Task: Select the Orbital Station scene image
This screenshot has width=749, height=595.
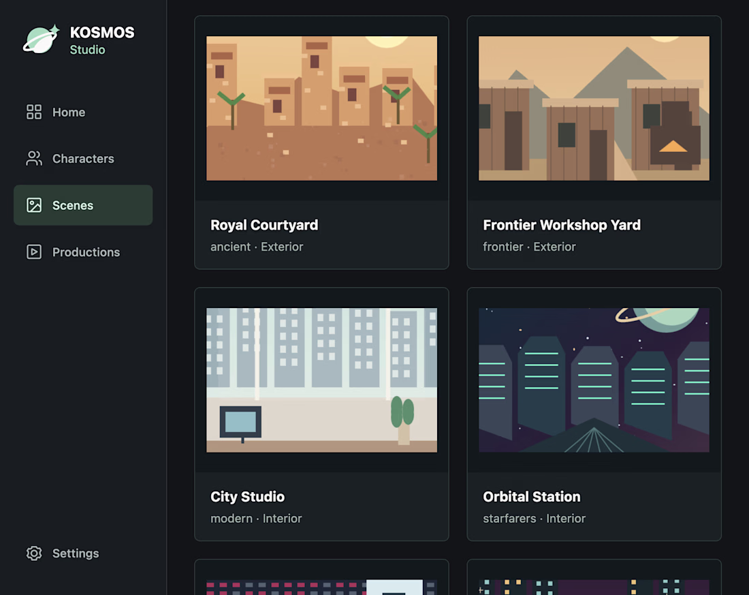Action: click(x=594, y=380)
